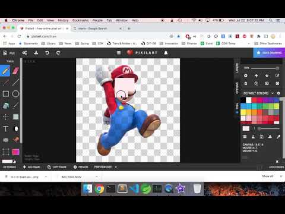The image size is (285, 214).
Task: Select the Bucket fill tool
Action: [5, 105]
